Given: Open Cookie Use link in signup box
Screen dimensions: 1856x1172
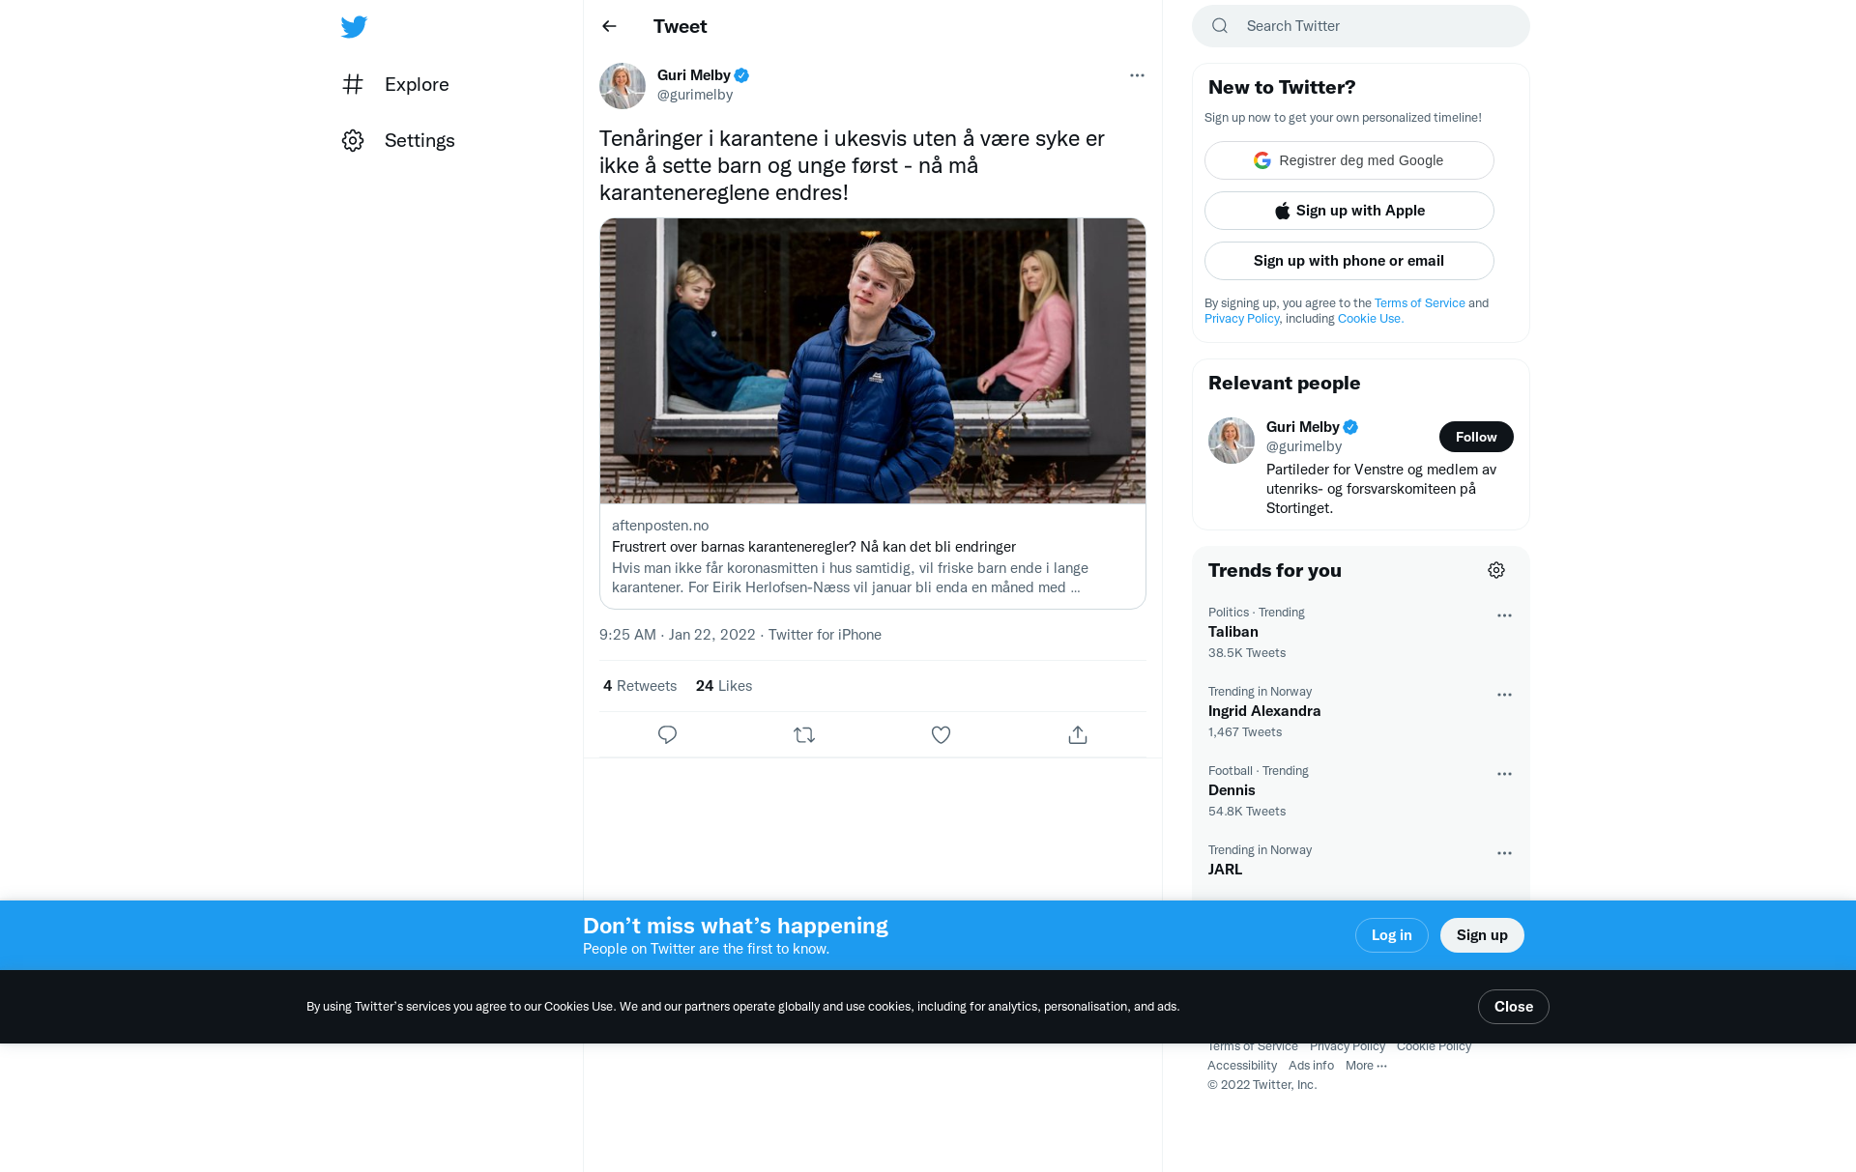Looking at the screenshot, I should (x=1370, y=318).
